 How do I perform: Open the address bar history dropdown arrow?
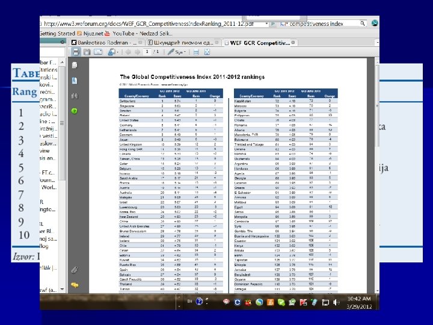[266, 23]
